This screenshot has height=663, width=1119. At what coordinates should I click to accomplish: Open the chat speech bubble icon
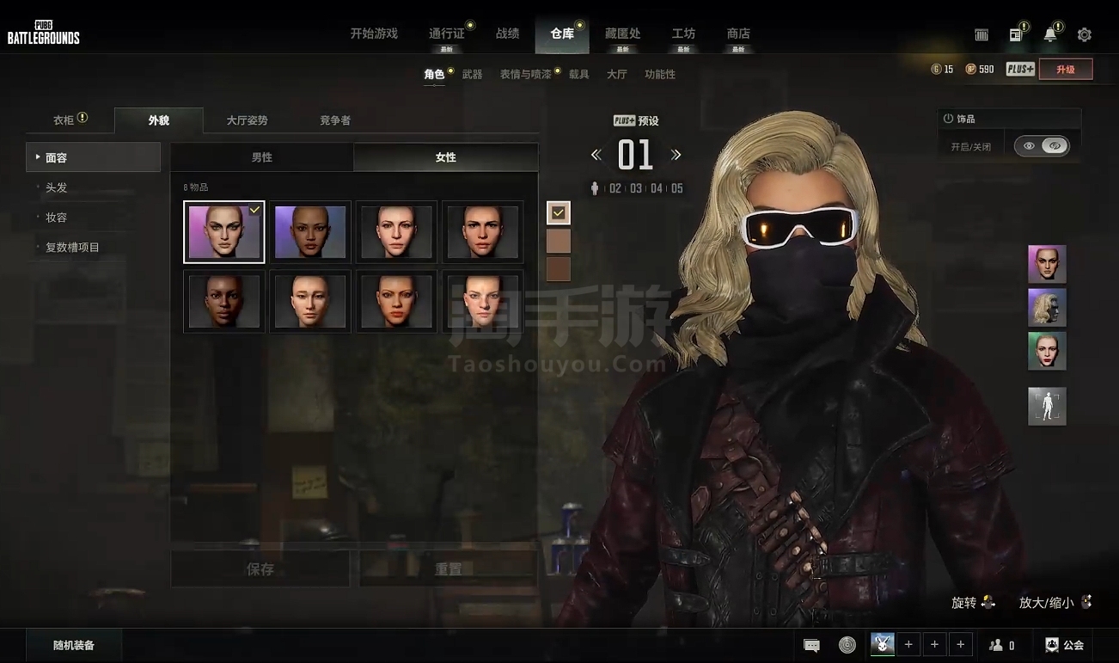point(811,645)
